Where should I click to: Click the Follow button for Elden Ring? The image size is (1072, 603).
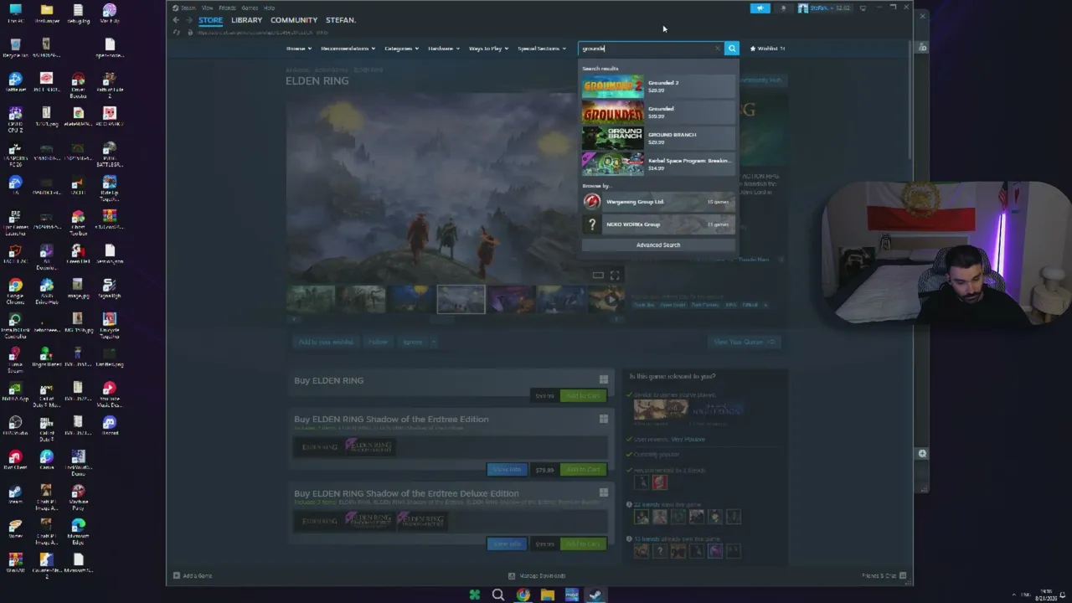click(x=378, y=342)
